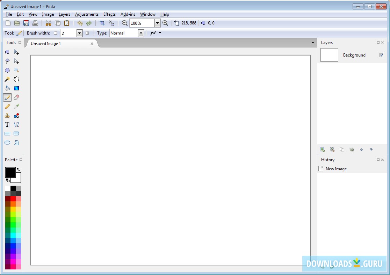Click the Open file folder icon
The image size is (390, 275).
point(17,23)
